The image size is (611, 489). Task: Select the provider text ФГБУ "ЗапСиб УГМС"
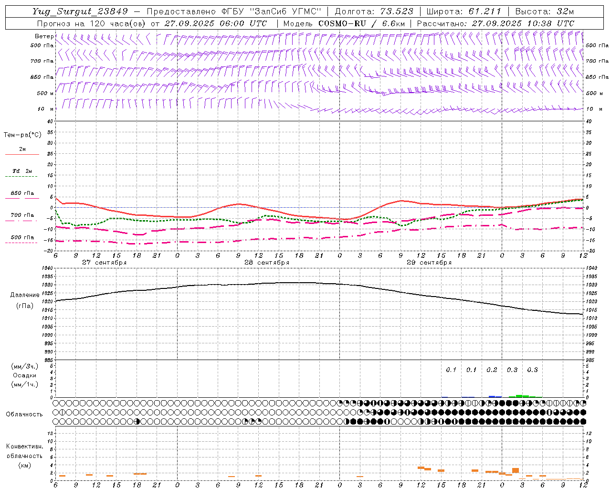click(x=272, y=11)
